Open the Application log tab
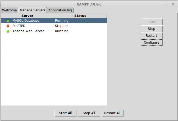This screenshot has width=178, height=121. pos(60,10)
